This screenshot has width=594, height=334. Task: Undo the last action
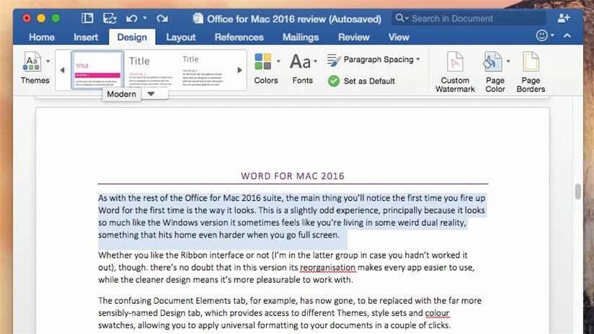[x=131, y=18]
